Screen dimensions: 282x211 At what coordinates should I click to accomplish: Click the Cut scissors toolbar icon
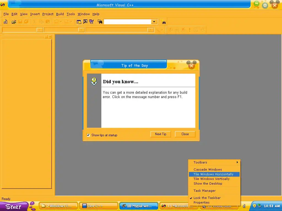point(34,22)
